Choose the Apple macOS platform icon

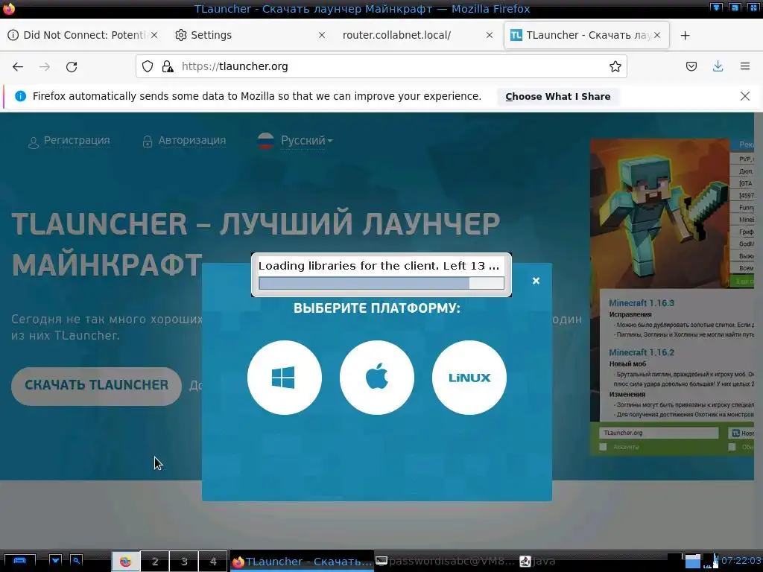click(x=376, y=378)
